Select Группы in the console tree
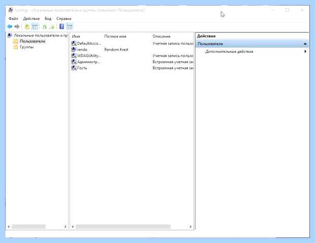Screen dimensions: 315x243 tap(27, 47)
